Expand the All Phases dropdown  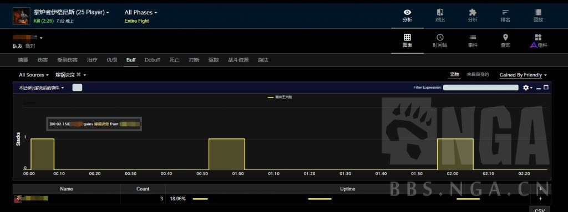click(140, 12)
